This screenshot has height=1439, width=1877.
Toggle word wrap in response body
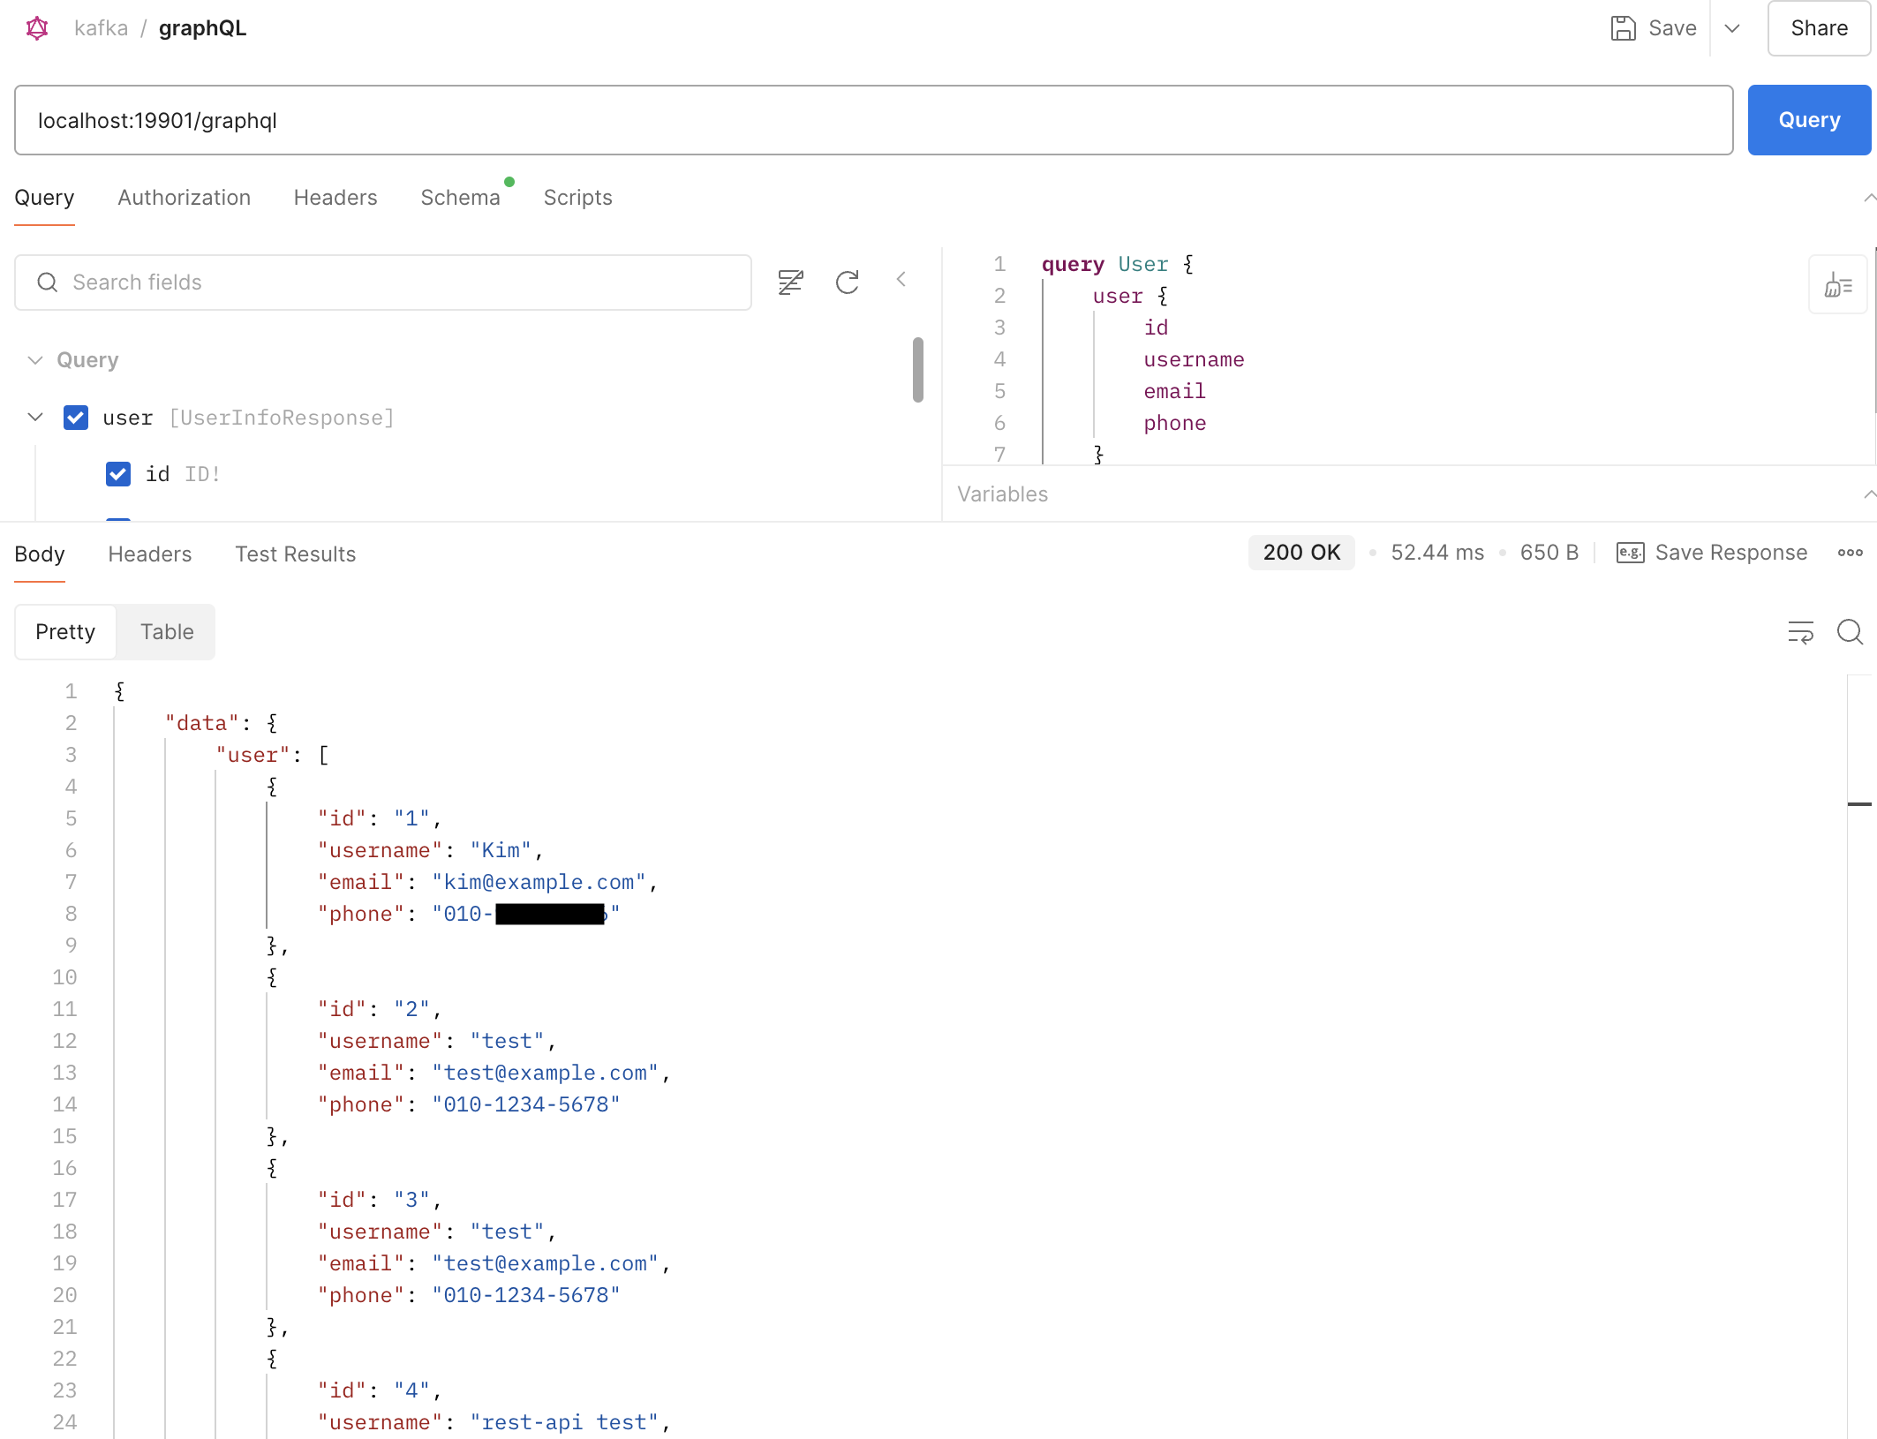1800,632
